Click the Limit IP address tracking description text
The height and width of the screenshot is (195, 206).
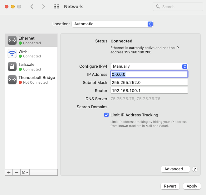click(x=149, y=124)
